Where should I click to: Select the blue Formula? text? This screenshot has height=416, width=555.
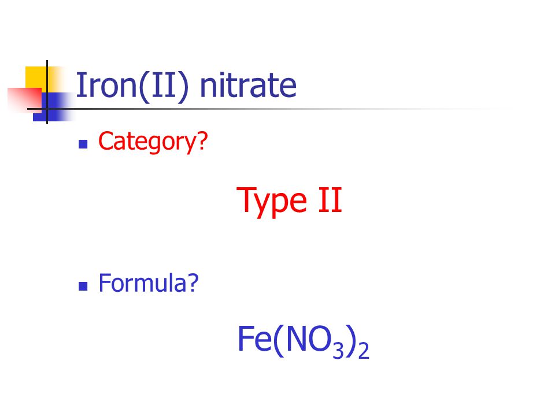tap(149, 283)
